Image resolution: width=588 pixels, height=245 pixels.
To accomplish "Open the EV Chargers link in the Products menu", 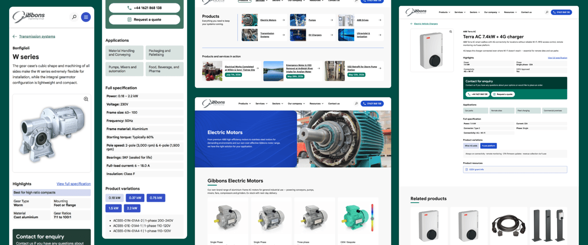I will point(315,35).
